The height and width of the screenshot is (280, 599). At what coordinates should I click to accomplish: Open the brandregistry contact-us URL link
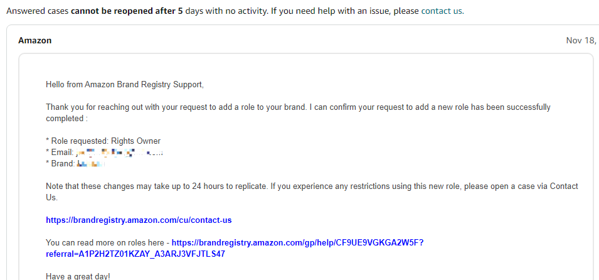point(139,220)
